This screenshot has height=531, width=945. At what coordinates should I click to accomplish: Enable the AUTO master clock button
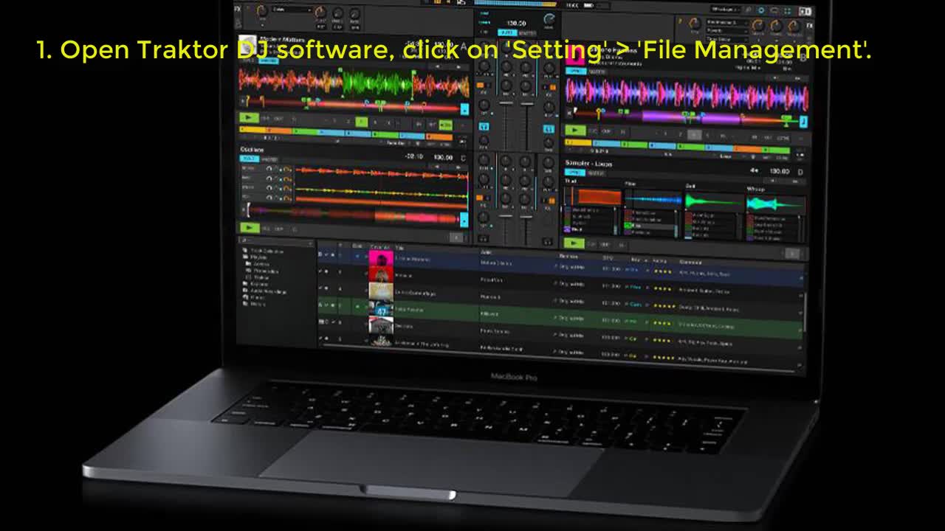pos(506,32)
